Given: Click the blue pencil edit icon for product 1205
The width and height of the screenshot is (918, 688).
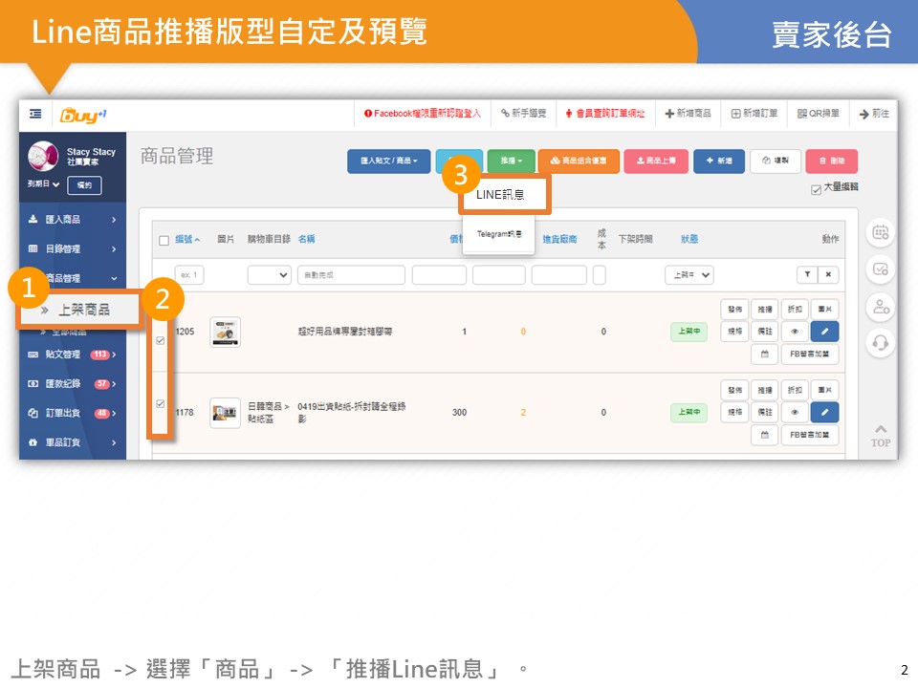Looking at the screenshot, I should pyautogui.click(x=823, y=332).
